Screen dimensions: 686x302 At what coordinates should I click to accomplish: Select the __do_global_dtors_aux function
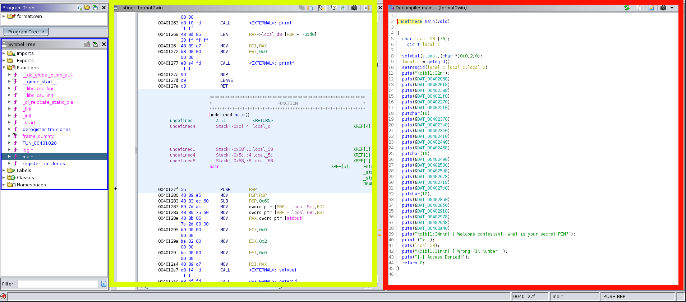point(47,75)
